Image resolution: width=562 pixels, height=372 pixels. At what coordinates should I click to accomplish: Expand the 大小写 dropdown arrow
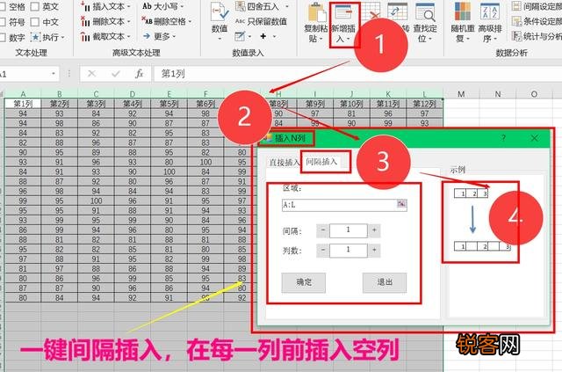coord(182,7)
